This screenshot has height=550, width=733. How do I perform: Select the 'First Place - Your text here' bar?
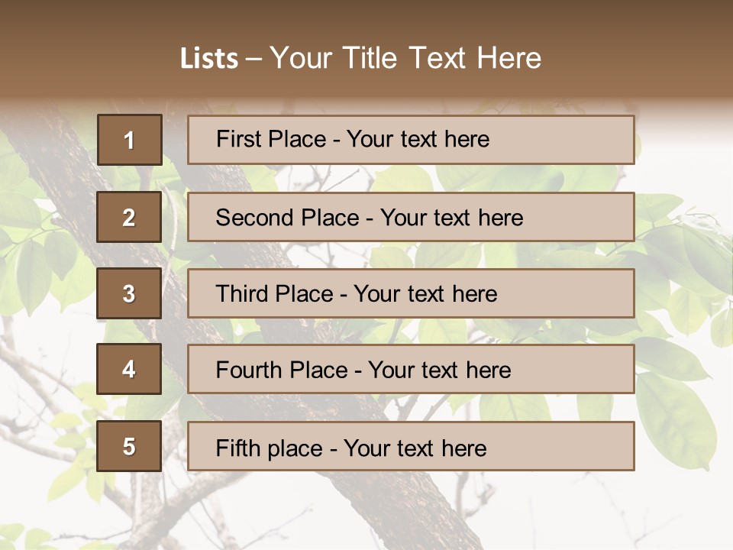click(x=411, y=140)
